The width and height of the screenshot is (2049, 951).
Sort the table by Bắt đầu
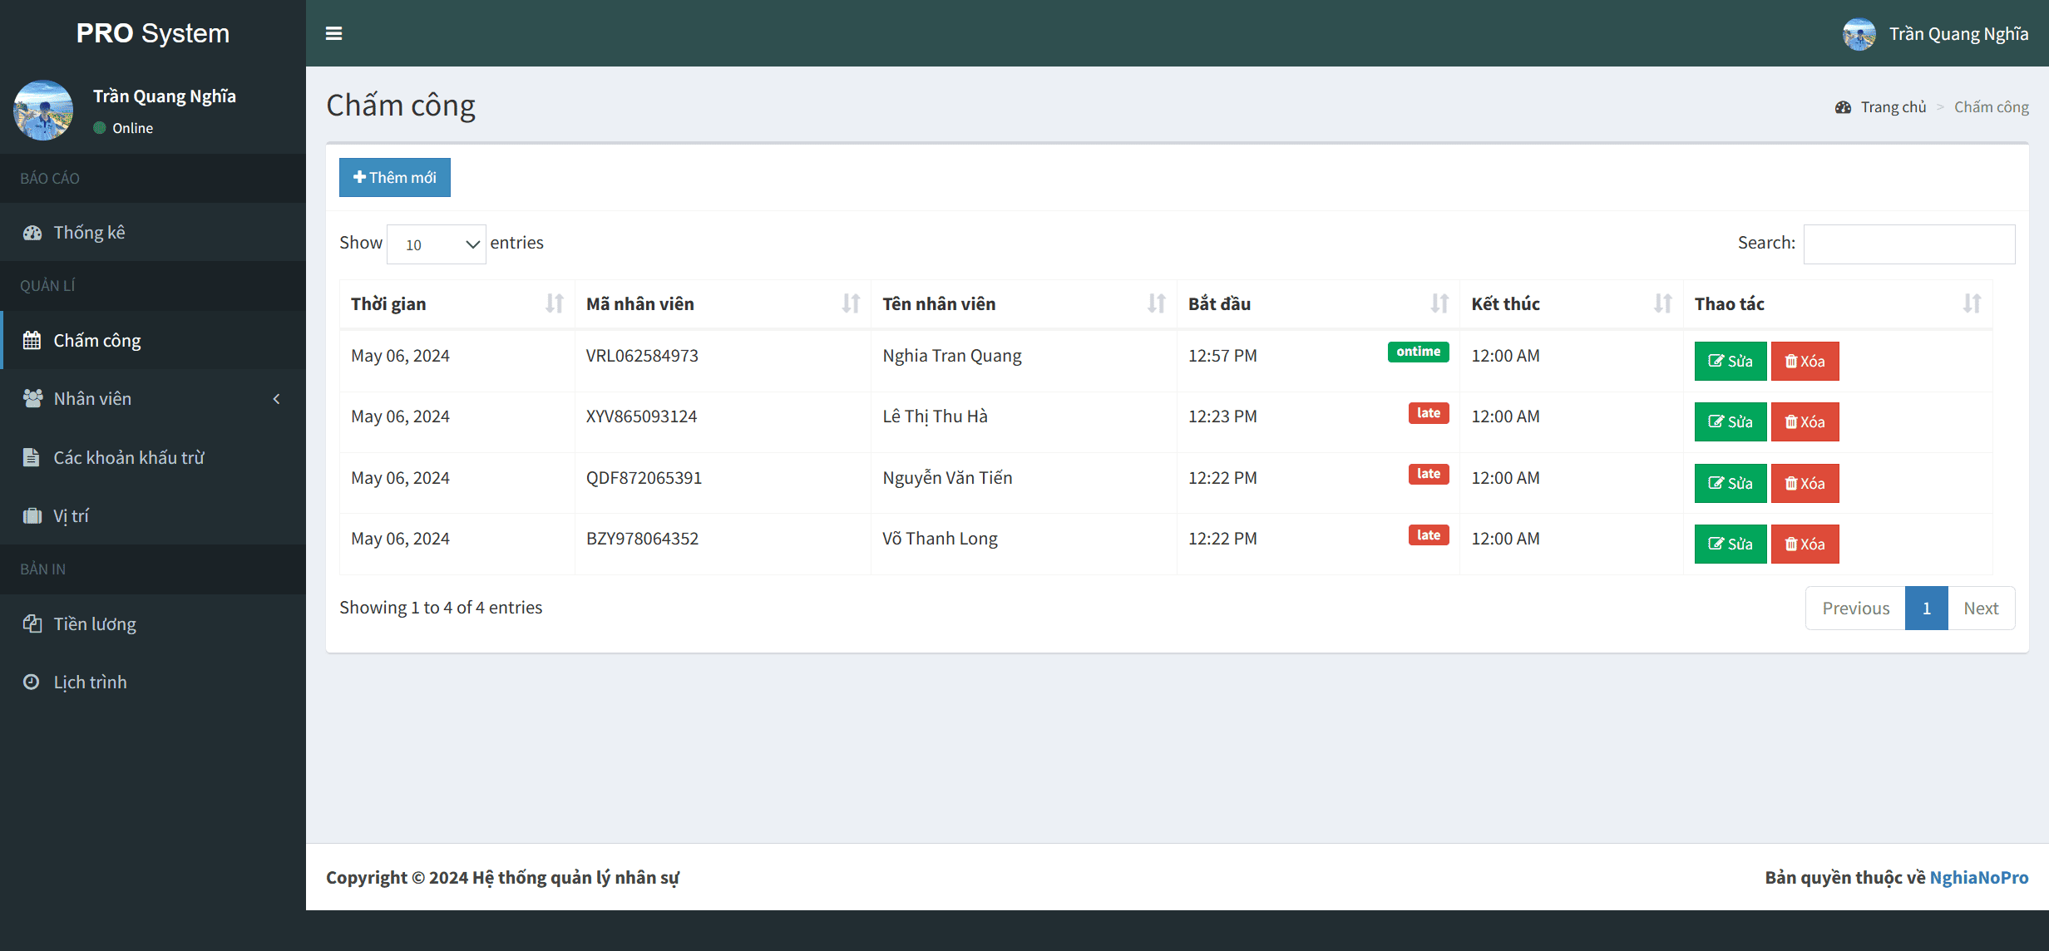point(1318,304)
